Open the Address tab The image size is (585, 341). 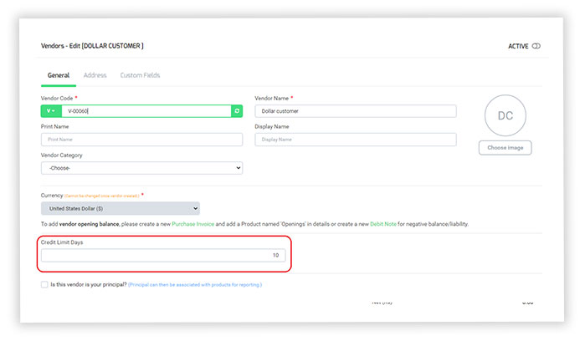point(95,75)
